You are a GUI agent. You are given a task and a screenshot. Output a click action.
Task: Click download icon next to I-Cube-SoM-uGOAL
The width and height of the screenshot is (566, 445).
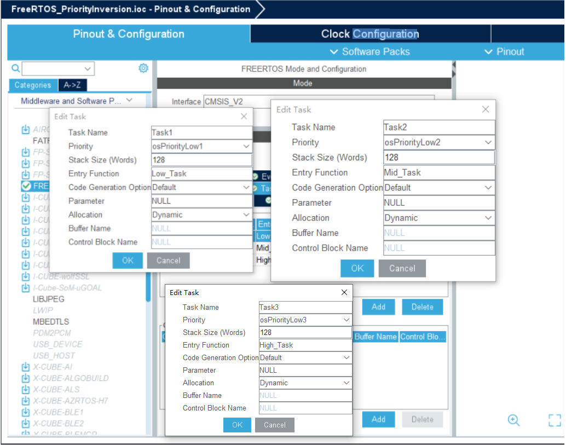[25, 288]
